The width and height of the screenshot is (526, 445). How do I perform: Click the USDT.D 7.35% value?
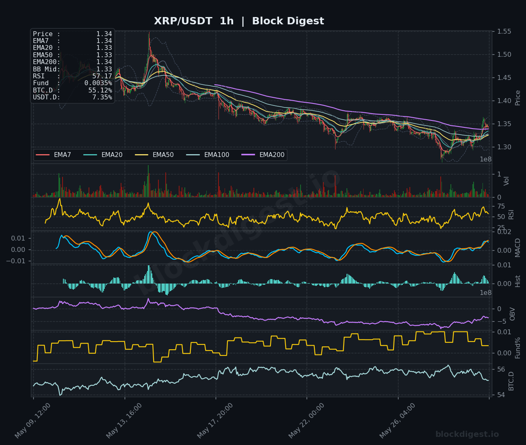102,97
